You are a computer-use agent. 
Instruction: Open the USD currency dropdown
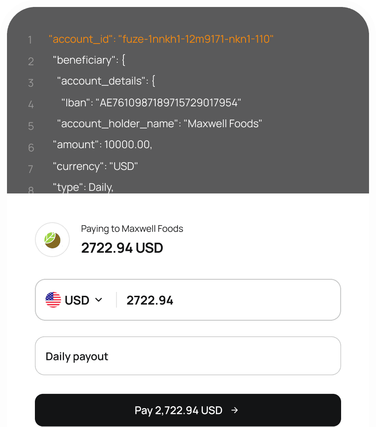coord(75,300)
